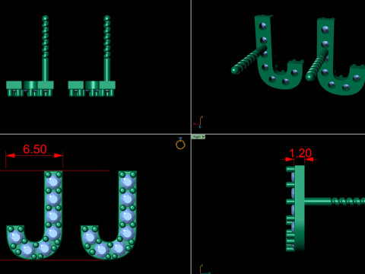This screenshot has width=365, height=274.
Task: Click the Right viewport title label
Action: click(197, 137)
